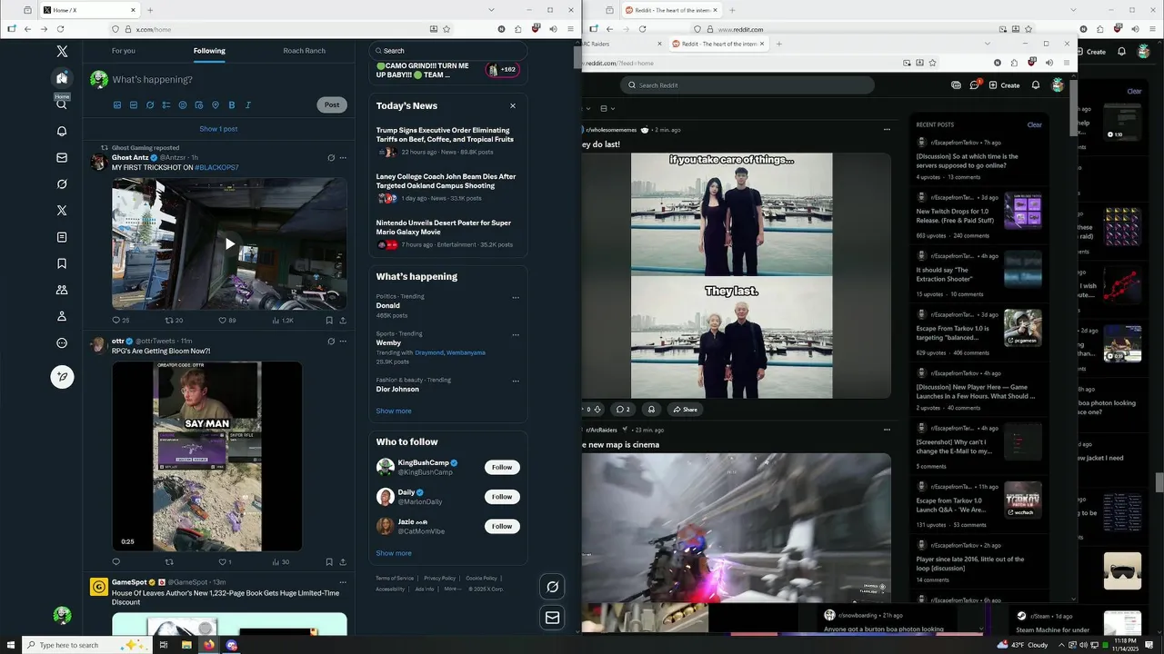Click Show 1 post link
The image size is (1164, 654).
218,129
